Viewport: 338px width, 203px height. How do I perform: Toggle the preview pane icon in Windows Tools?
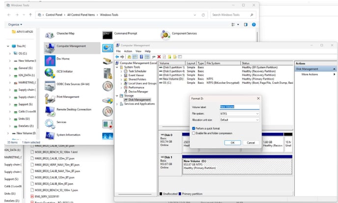[x=246, y=25]
